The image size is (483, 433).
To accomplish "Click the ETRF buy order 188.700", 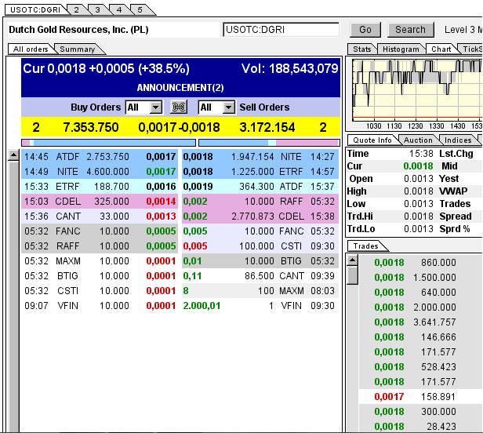I will 100,187.
